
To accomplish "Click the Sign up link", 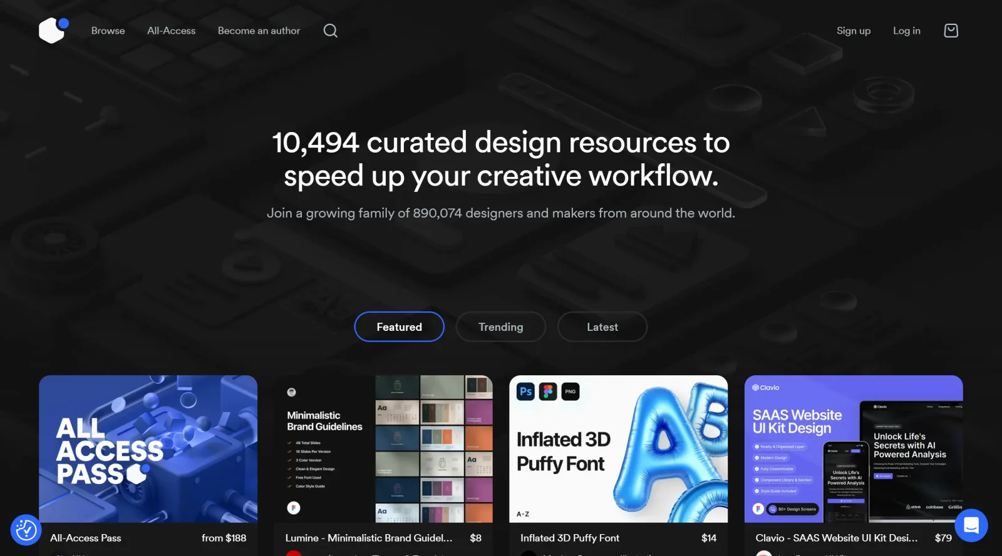I will click(854, 31).
